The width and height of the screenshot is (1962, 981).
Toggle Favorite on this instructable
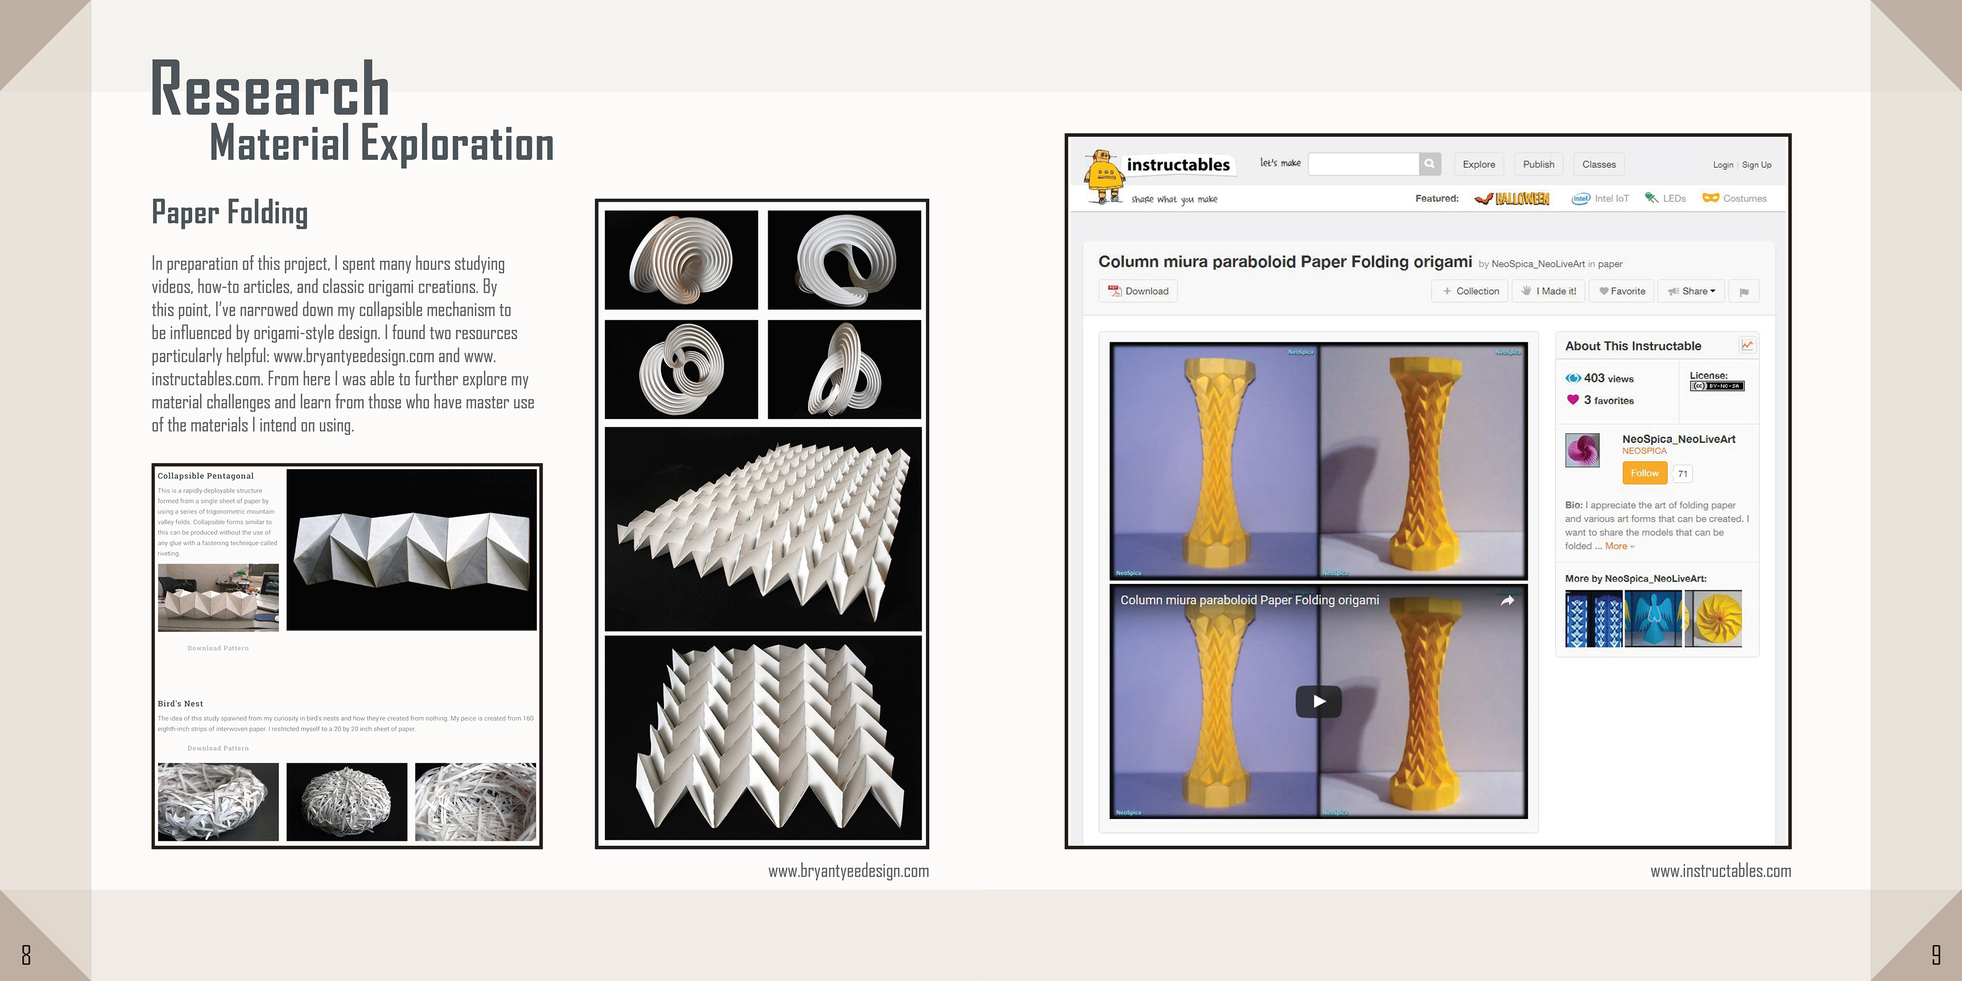coord(1622,292)
